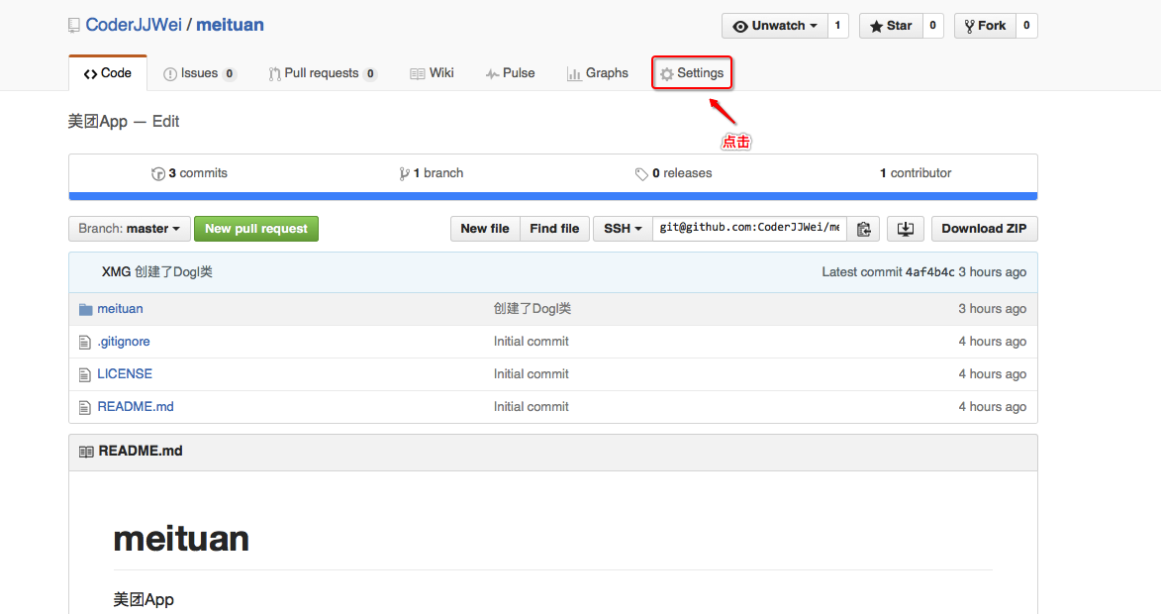View the 1 branch link
This screenshot has width=1161, height=614.
coord(431,173)
